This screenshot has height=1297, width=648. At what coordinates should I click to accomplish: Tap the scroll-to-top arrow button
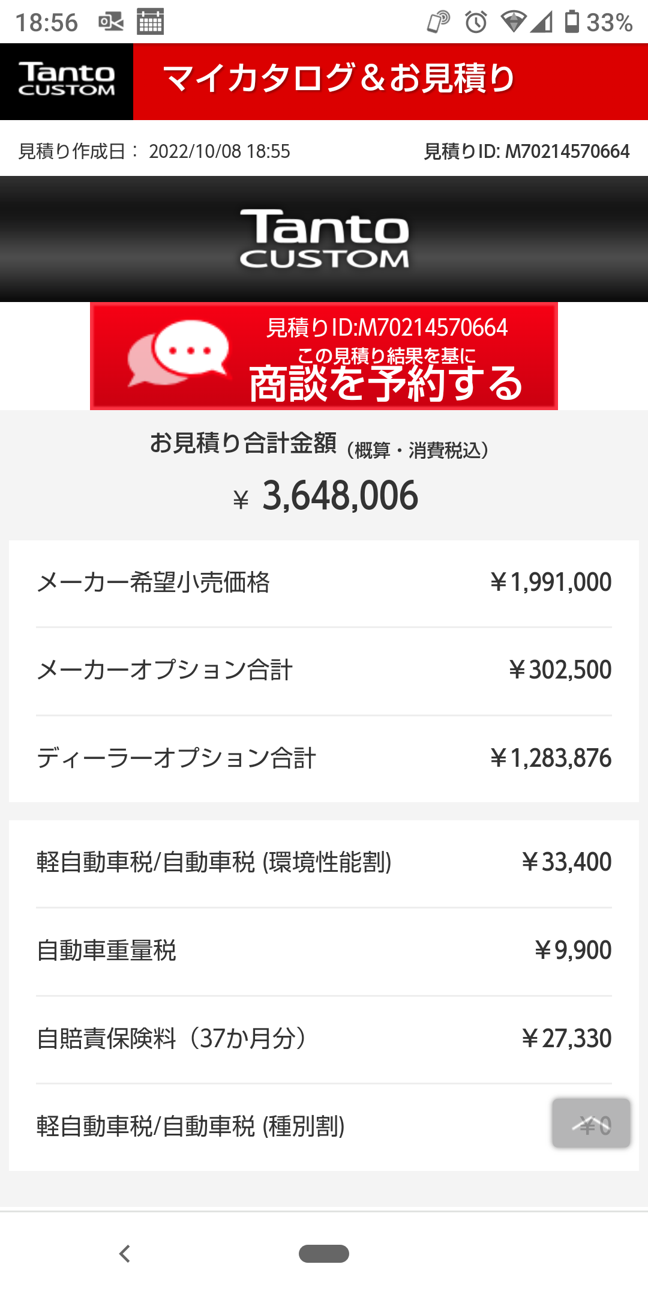click(591, 1123)
